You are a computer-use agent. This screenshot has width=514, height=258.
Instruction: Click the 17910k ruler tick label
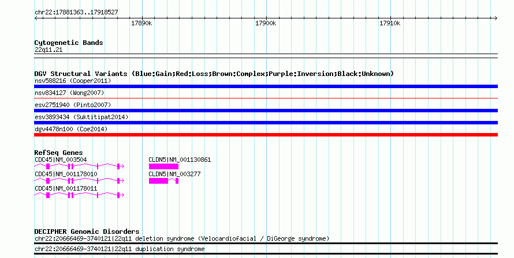pyautogui.click(x=390, y=23)
